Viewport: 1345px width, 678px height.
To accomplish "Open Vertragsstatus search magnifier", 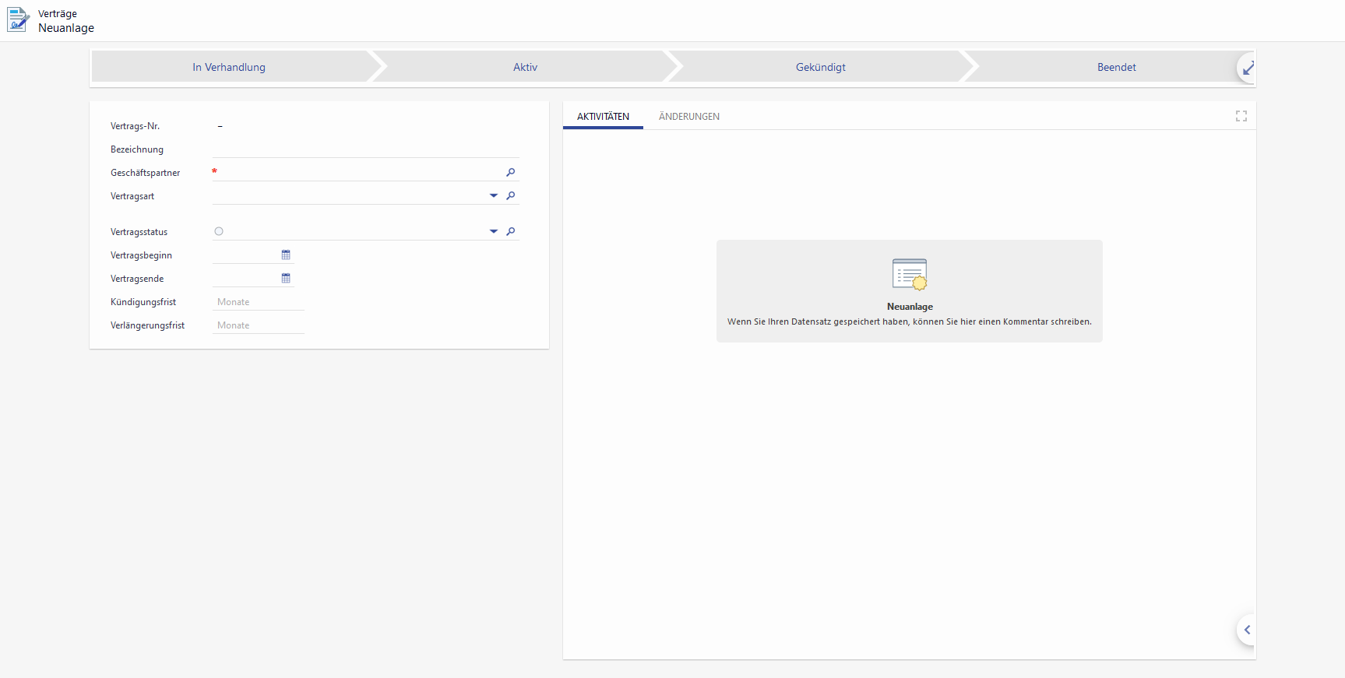I will coord(511,232).
